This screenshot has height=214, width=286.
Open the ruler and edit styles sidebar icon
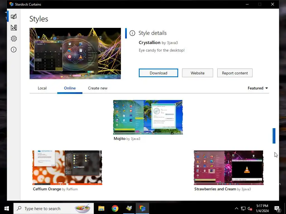[14, 28]
